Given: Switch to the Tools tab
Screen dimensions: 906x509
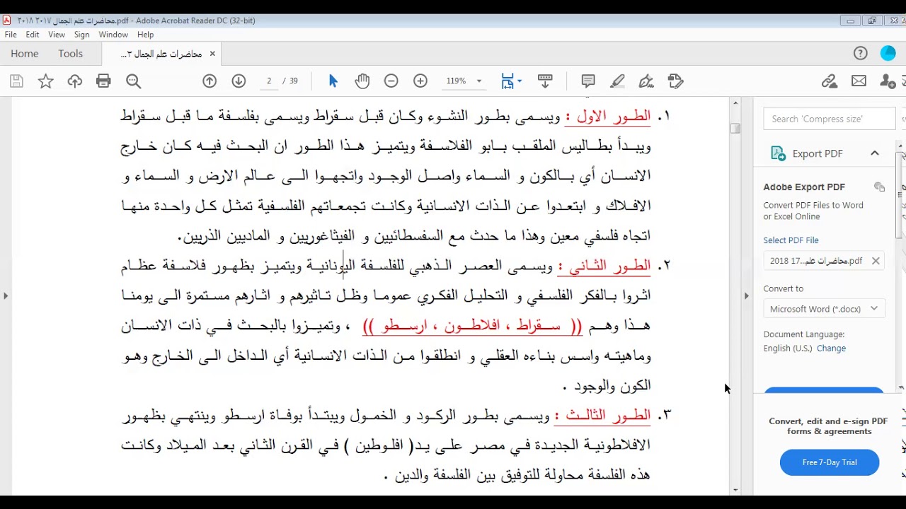Looking at the screenshot, I should (x=71, y=54).
